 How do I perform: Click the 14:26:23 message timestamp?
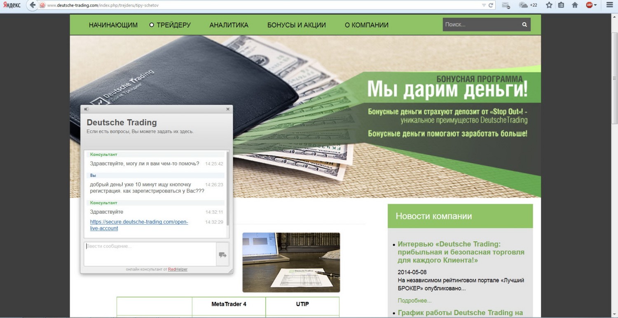pyautogui.click(x=214, y=185)
